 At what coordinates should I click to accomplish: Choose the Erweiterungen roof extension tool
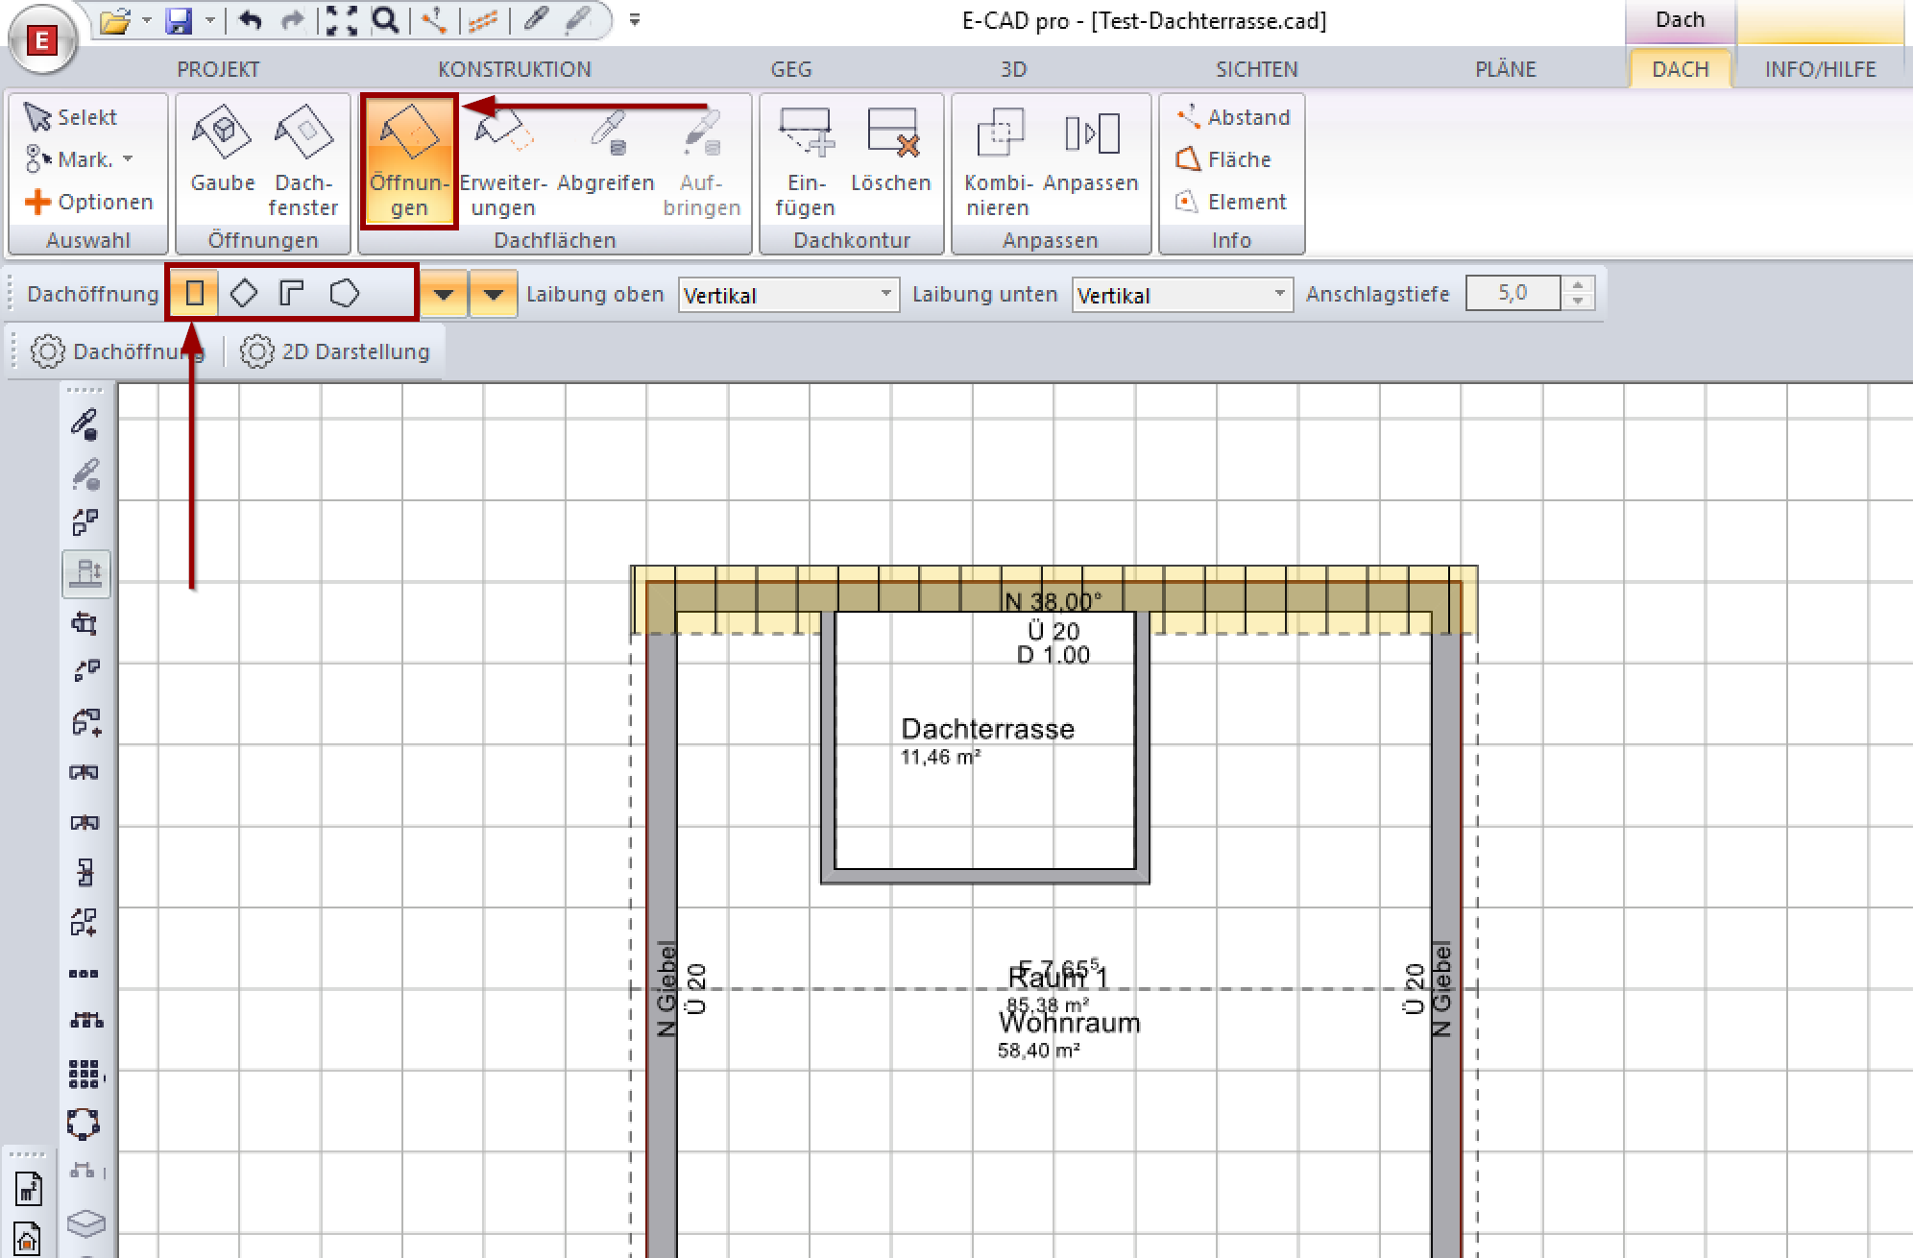502,160
